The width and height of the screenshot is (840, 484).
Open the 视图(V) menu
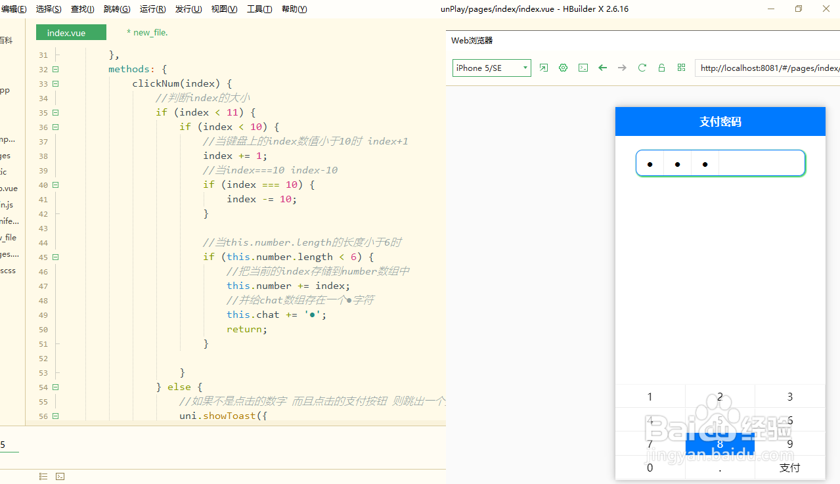224,9
